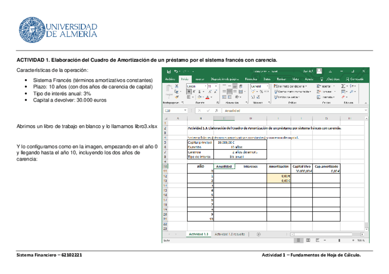Click the percent style icon in Número
The image size is (389, 274).
tap(261, 91)
